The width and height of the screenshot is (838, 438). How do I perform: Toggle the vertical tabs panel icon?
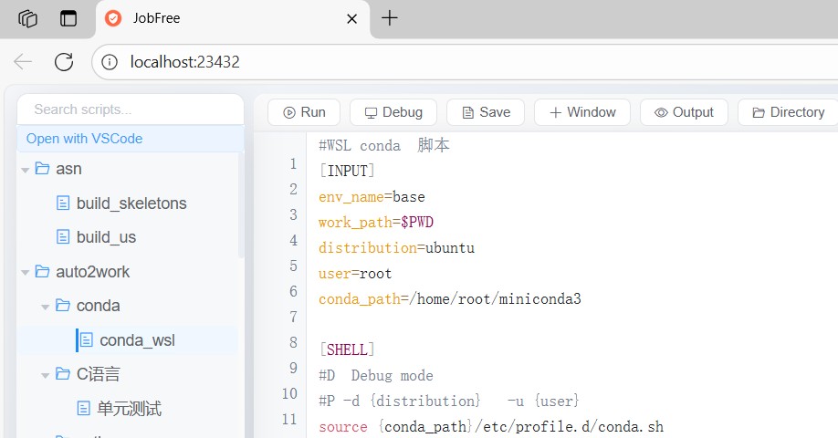[68, 18]
